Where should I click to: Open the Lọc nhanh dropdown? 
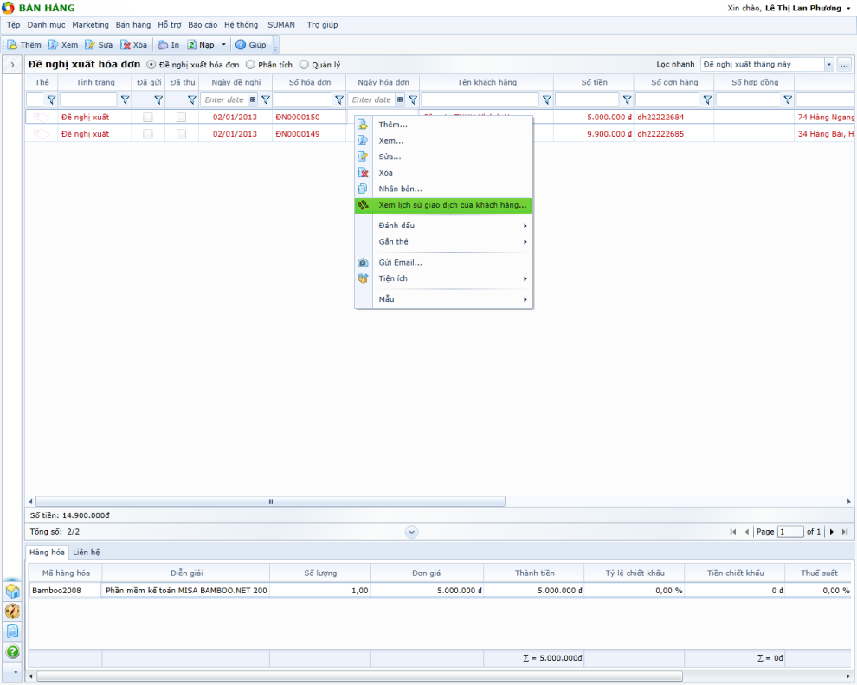tap(828, 65)
